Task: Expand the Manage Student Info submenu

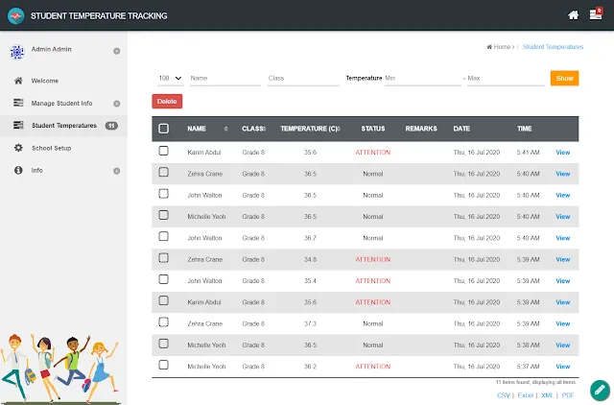Action: pos(116,104)
